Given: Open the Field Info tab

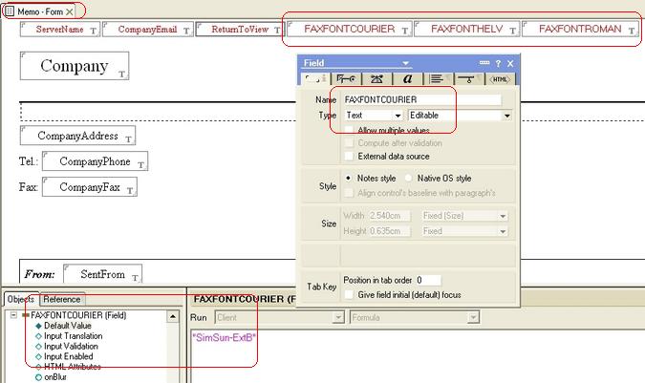Looking at the screenshot, I should (x=315, y=79).
